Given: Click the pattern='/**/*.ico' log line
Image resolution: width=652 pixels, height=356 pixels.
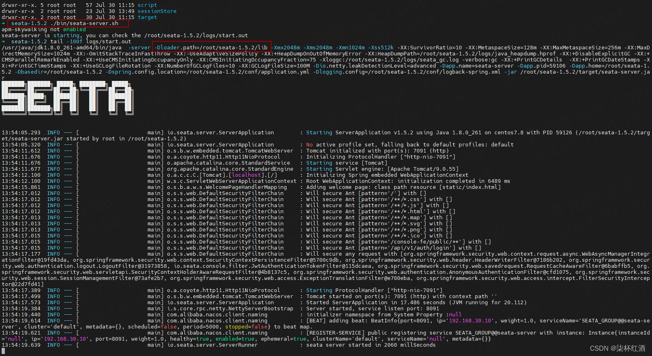Looking at the screenshot, I should pyautogui.click(x=227, y=236).
